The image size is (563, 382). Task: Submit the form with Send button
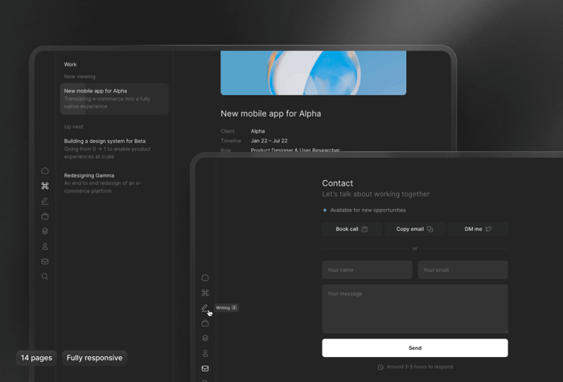pos(415,348)
